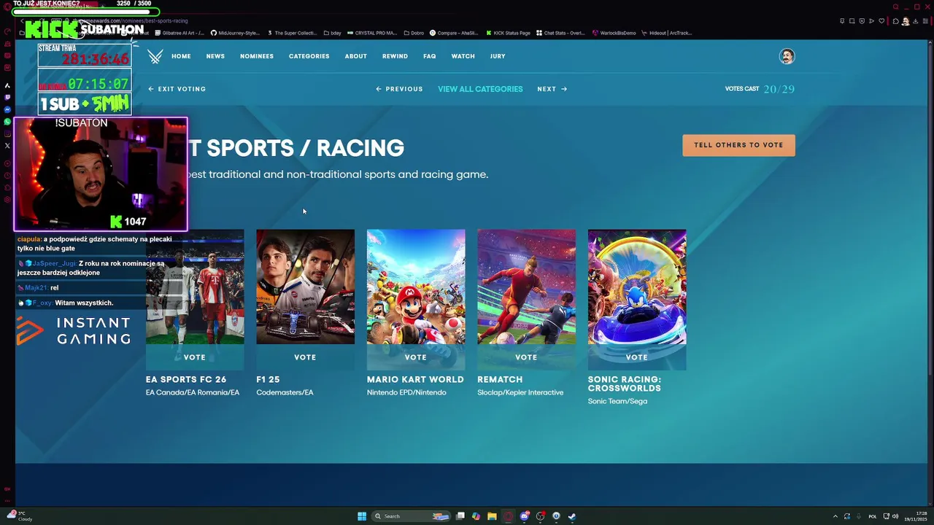Open the FAQ nav item
This screenshot has height=525, width=934.
[x=430, y=56]
